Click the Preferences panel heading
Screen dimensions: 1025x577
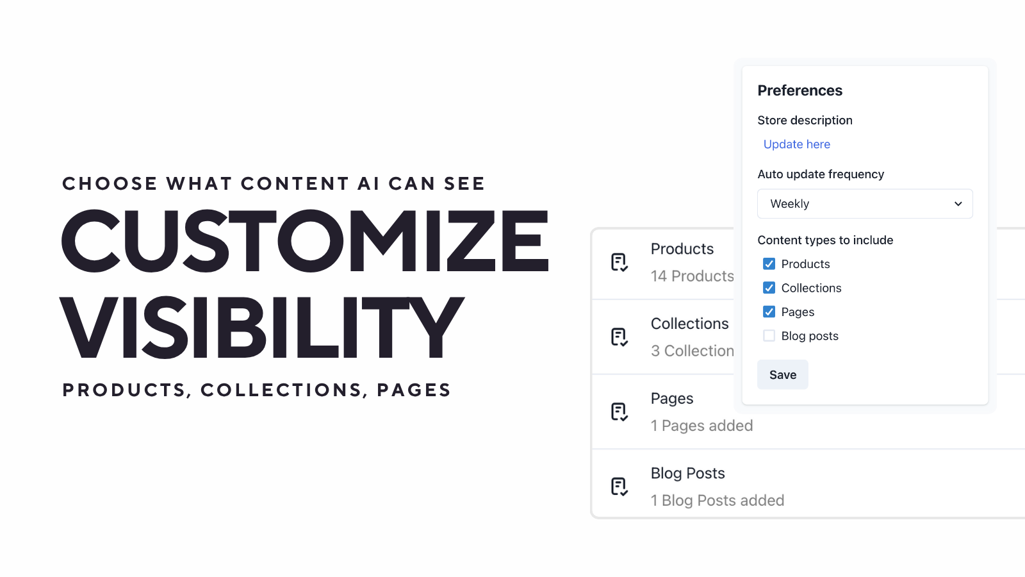pos(800,90)
